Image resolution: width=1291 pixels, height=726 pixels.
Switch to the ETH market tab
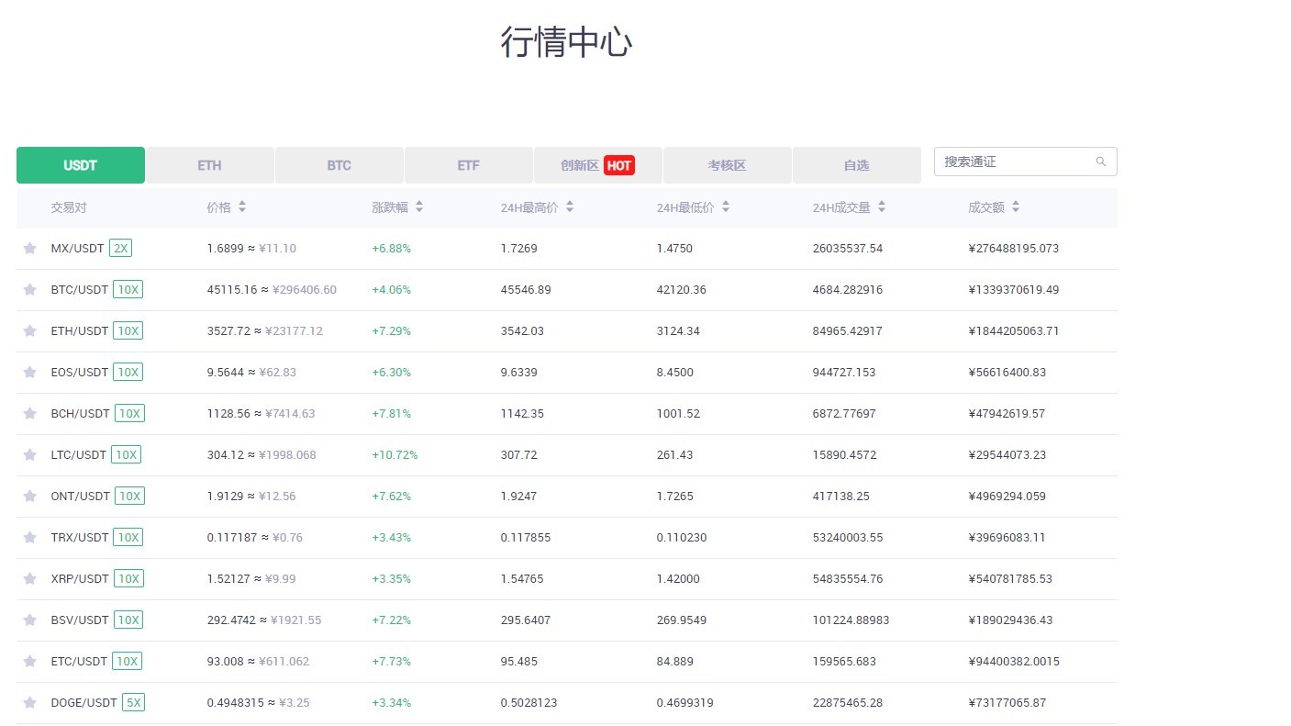pyautogui.click(x=210, y=165)
